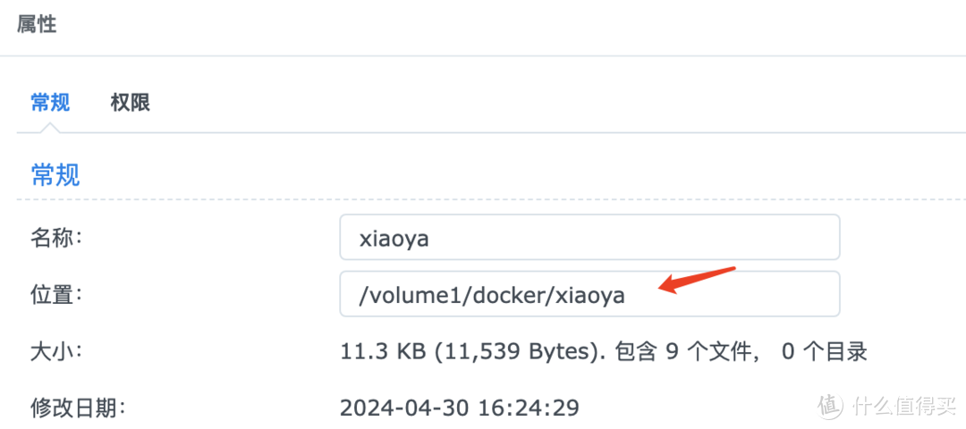966x429 pixels.
Task: Click the 大小 label
Action: 56,351
